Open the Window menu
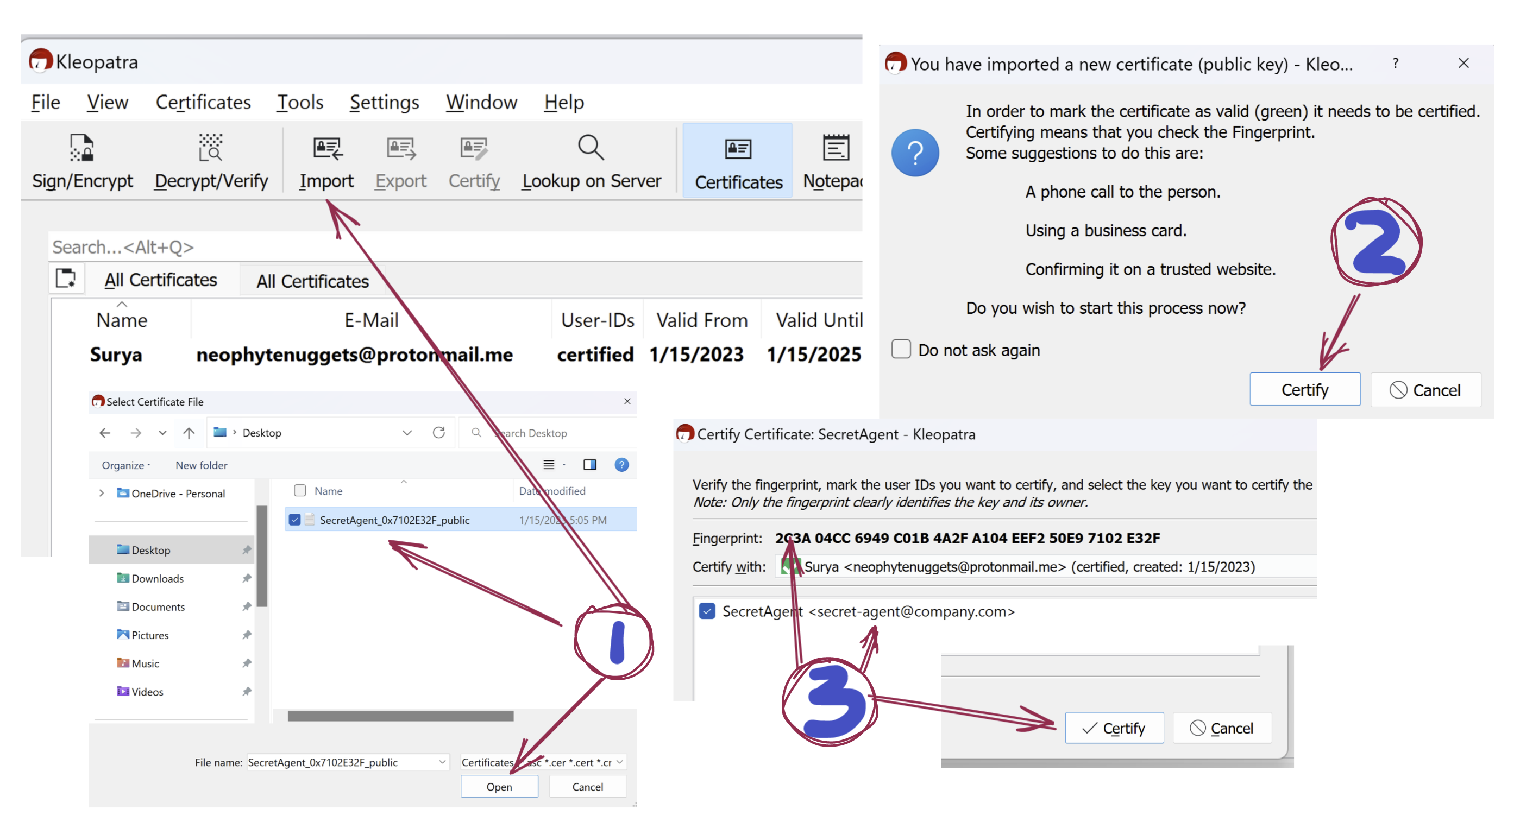 (481, 102)
